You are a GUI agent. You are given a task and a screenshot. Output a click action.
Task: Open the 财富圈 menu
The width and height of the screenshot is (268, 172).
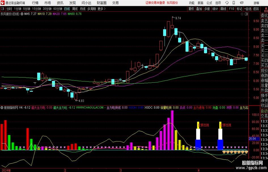(x=102, y=3)
